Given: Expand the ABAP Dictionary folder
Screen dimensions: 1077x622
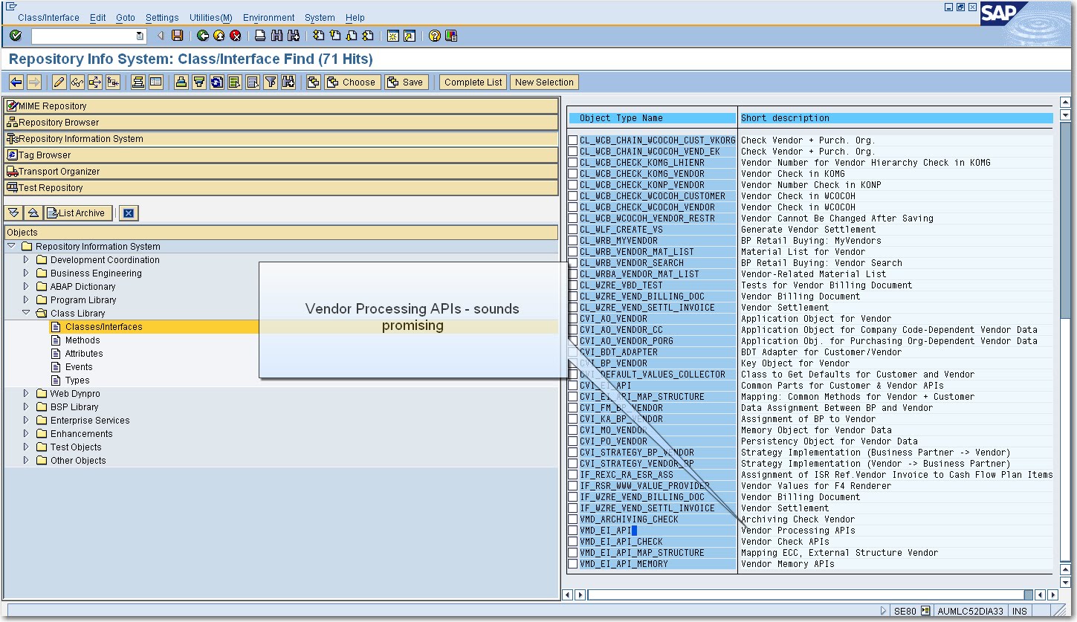Looking at the screenshot, I should pos(26,287).
